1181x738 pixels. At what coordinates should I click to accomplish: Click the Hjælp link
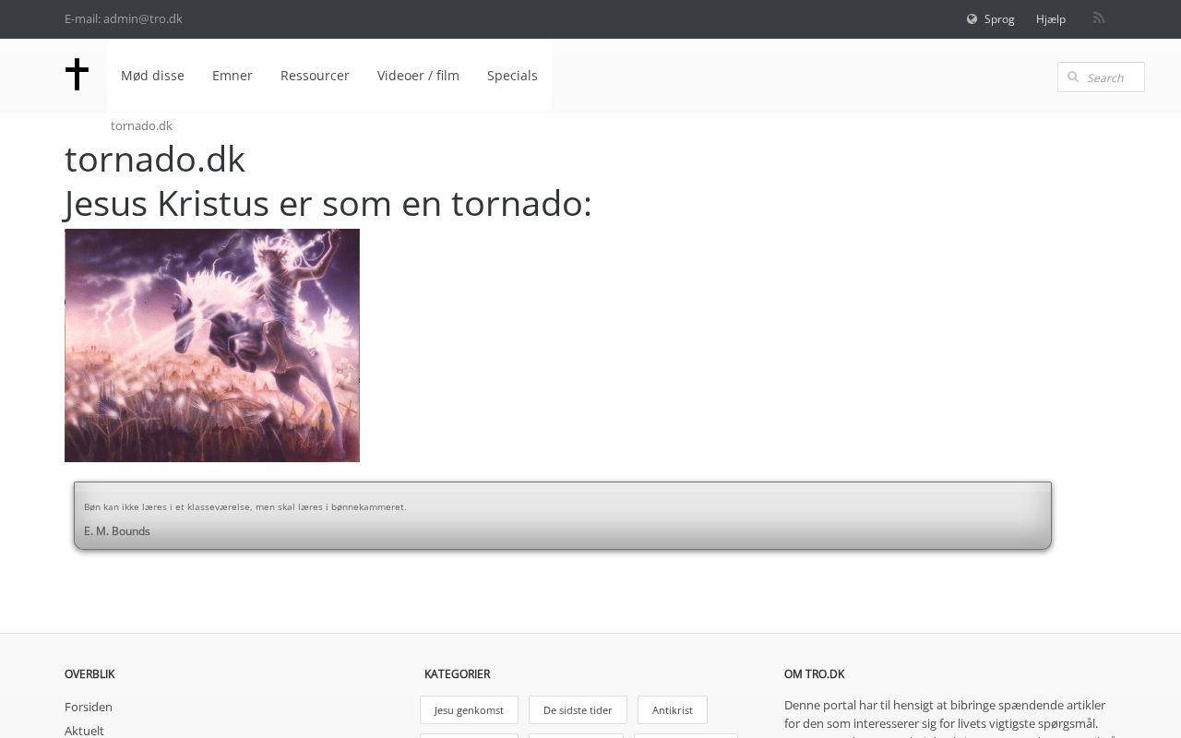tap(1051, 19)
